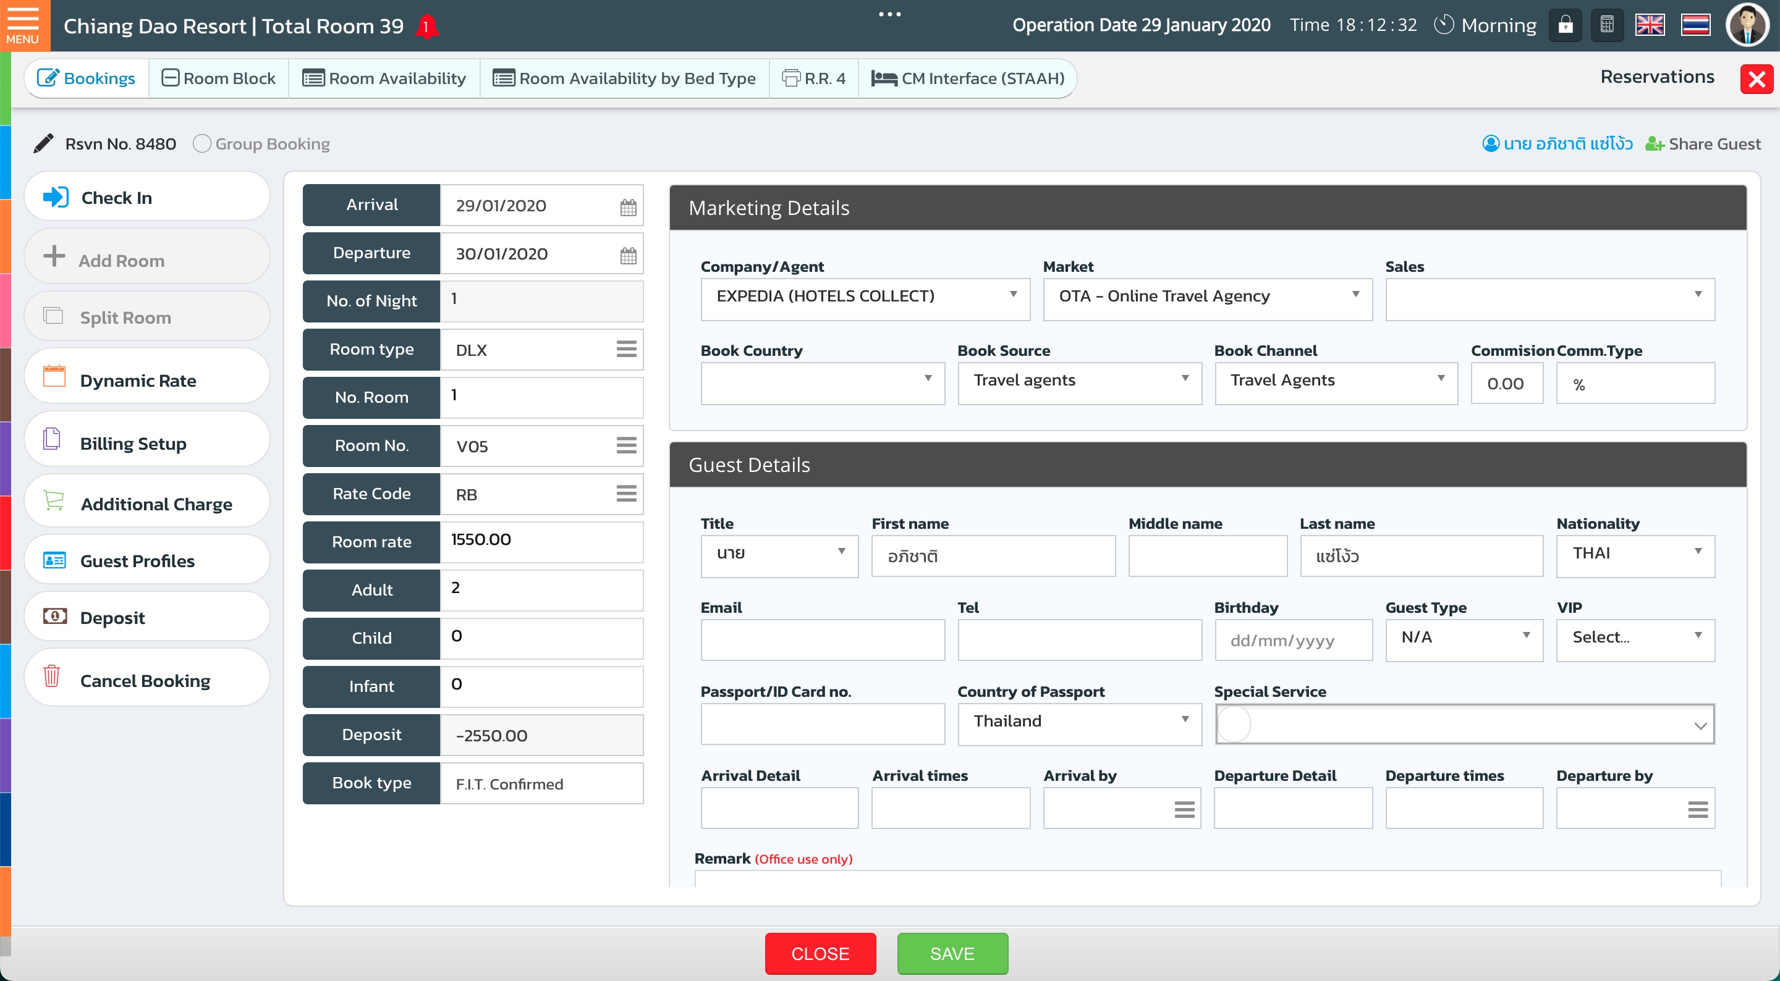Switch to the Room Availability tab
1780x981 pixels.
tap(384, 78)
